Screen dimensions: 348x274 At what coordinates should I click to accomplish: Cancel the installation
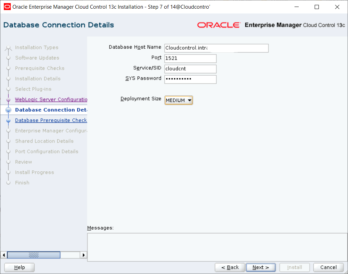329,267
